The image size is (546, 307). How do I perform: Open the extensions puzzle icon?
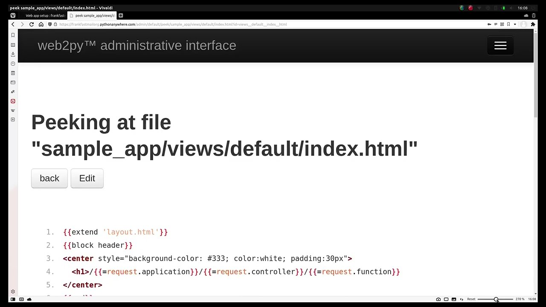533,24
